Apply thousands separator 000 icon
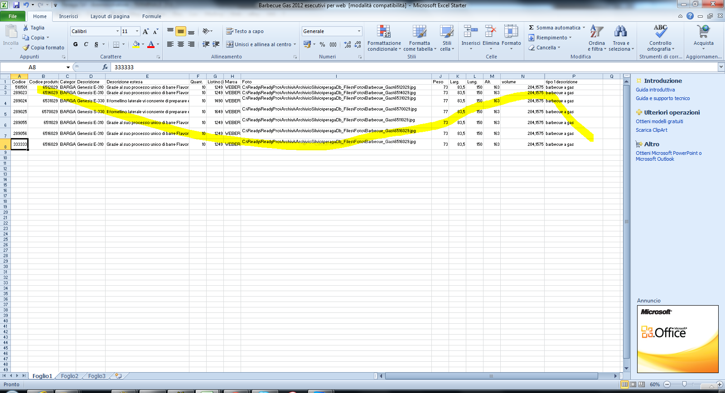 coord(333,44)
